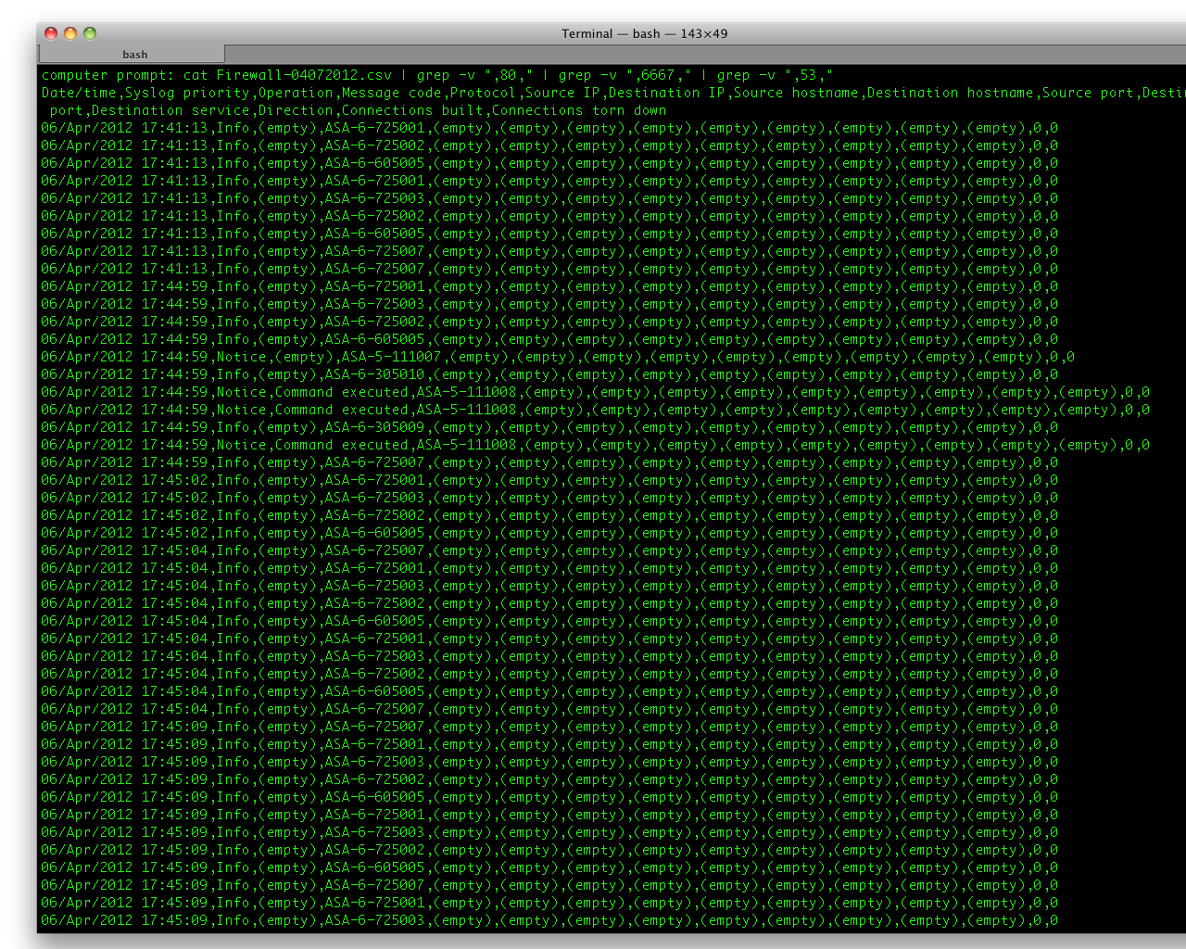Click the 'Source IP' header field
This screenshot has width=1186, height=949.
562,93
